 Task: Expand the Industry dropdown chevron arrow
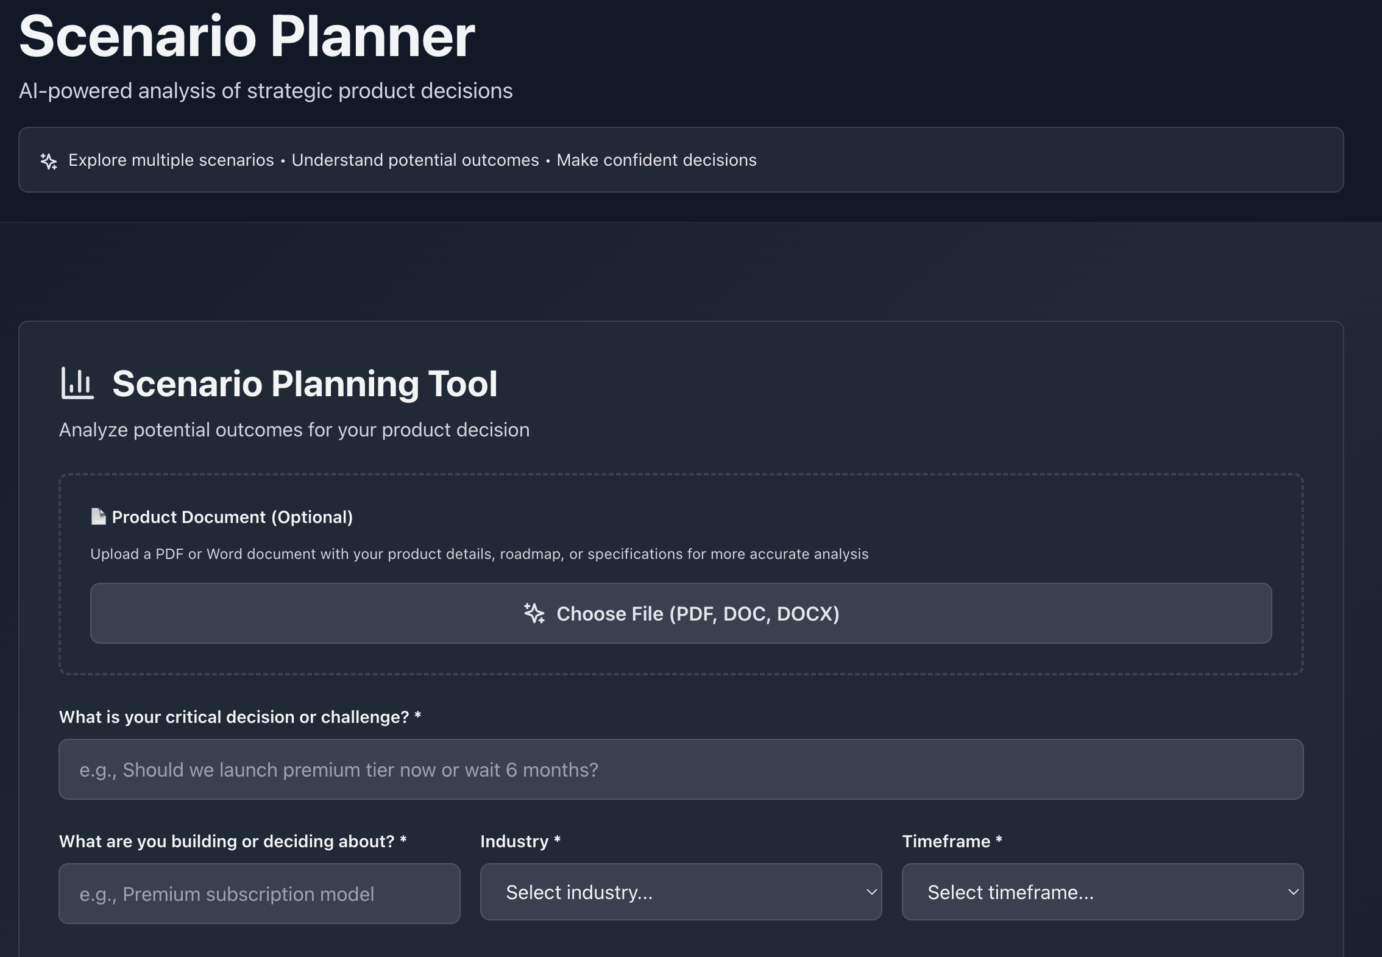pos(871,892)
